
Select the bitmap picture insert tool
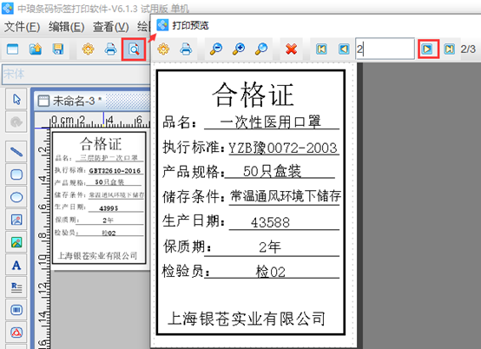tap(16, 242)
